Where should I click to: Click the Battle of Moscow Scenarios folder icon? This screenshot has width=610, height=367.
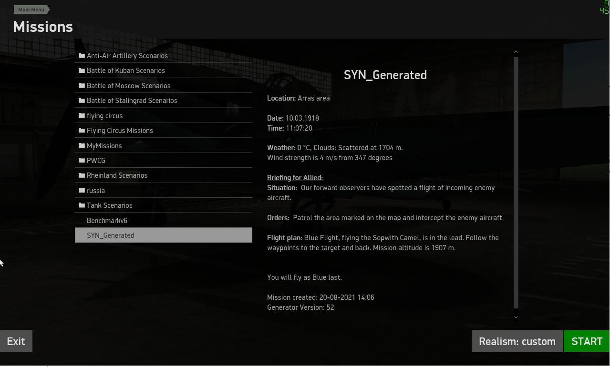(82, 85)
